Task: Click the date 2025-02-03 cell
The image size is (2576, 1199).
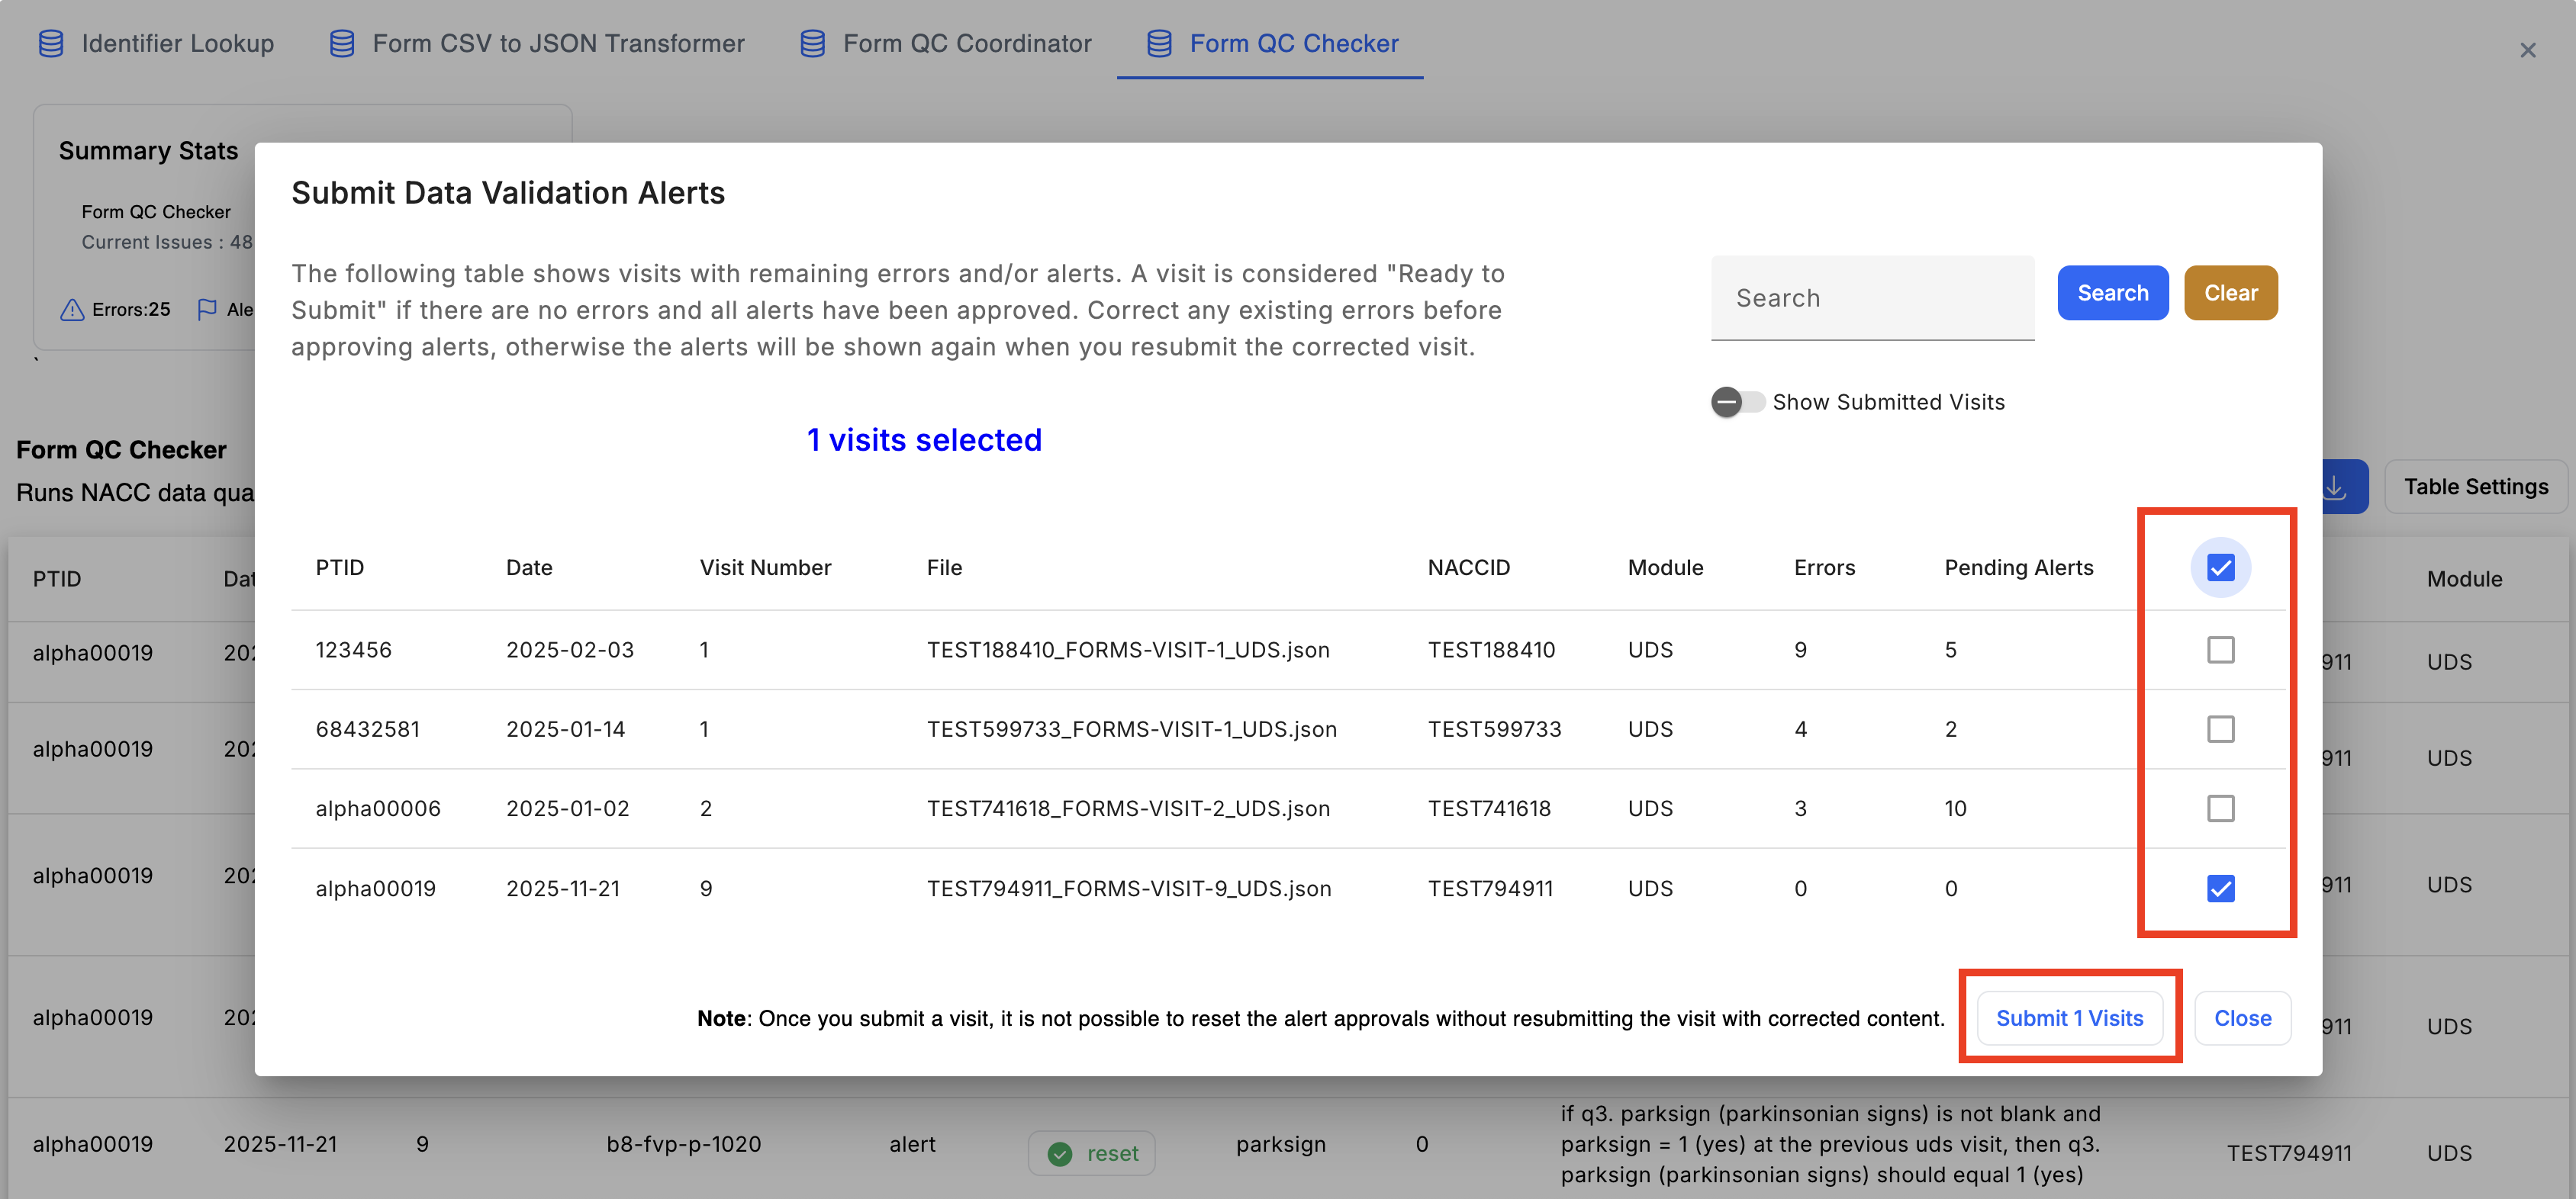Action: pos(570,650)
